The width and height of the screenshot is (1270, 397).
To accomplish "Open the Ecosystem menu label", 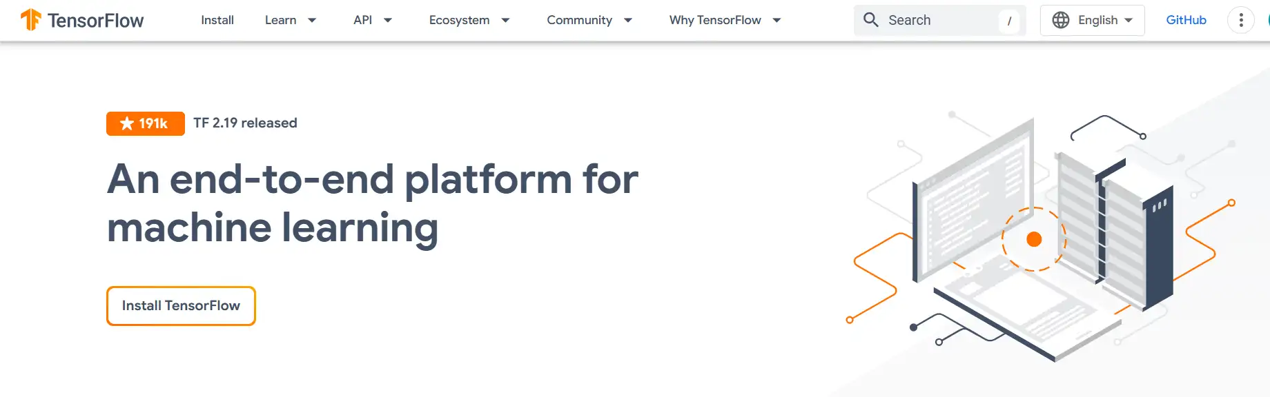I will [x=459, y=20].
